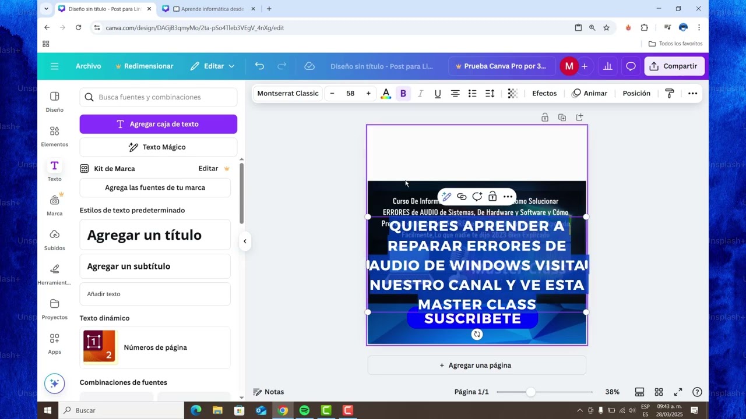The height and width of the screenshot is (419, 746).
Task: Click the cloud save status icon
Action: tap(309, 66)
